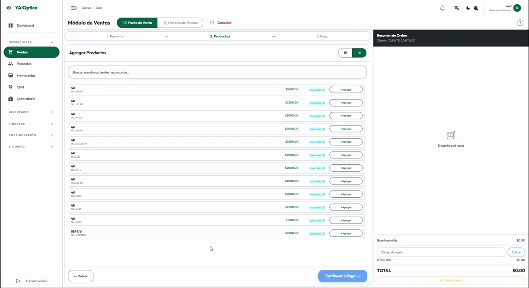Add product SKU US-59 to cart
Image resolution: width=529 pixels, height=288 pixels.
click(x=346, y=129)
